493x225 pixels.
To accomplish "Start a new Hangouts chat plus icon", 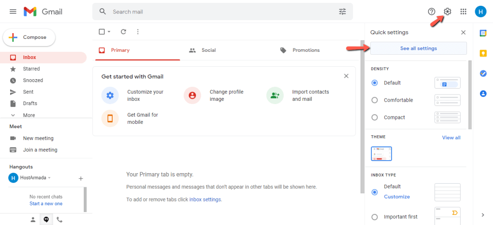I will tap(81, 178).
